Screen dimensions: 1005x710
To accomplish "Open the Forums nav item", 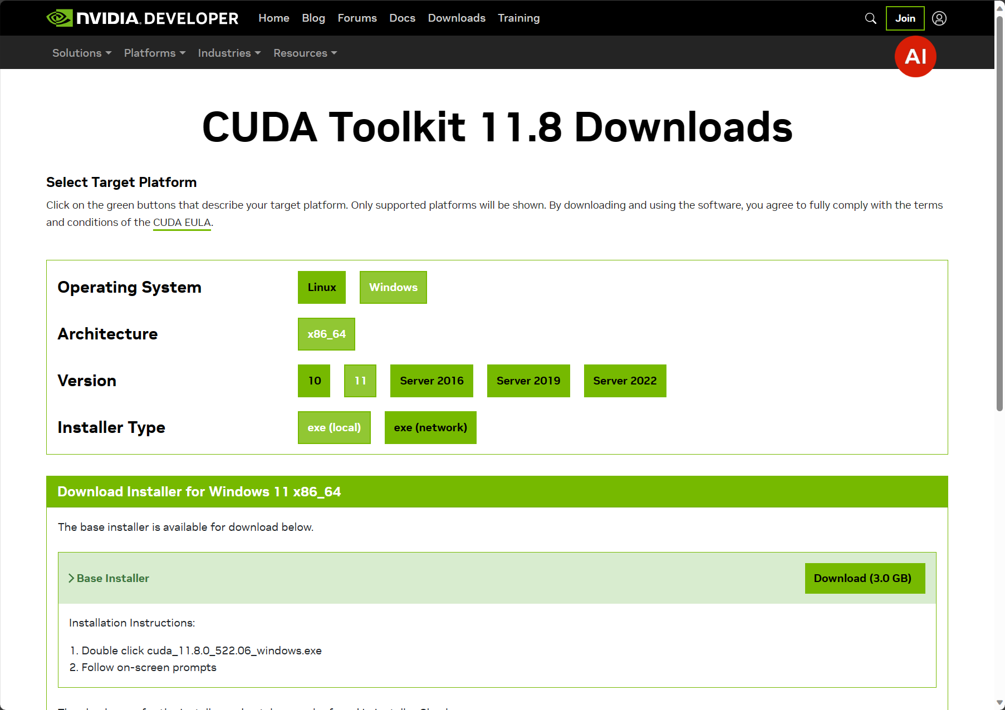I will pyautogui.click(x=357, y=18).
